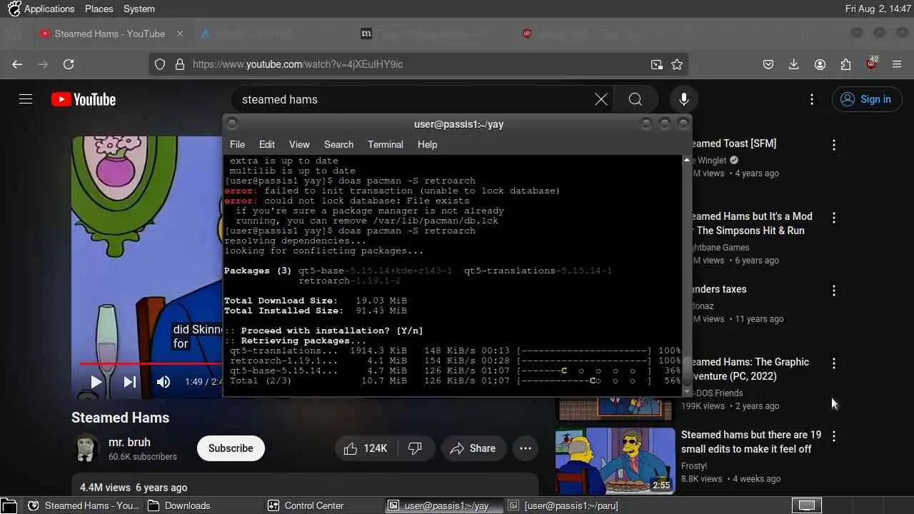The width and height of the screenshot is (914, 514).
Task: Open more actions ellipsis next to Share
Action: pyautogui.click(x=526, y=448)
